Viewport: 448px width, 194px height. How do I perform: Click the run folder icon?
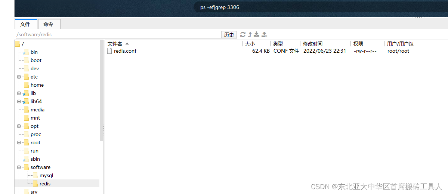pos(26,151)
